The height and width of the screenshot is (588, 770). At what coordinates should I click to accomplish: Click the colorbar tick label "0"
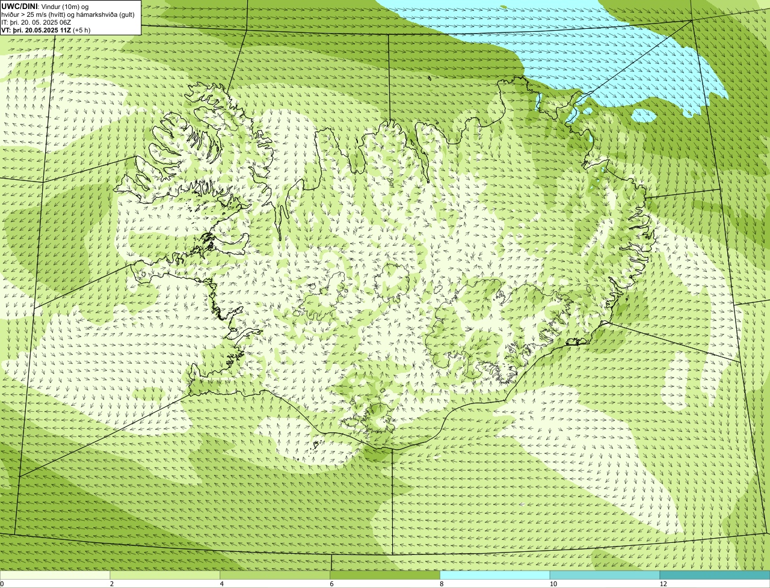coord(2,584)
